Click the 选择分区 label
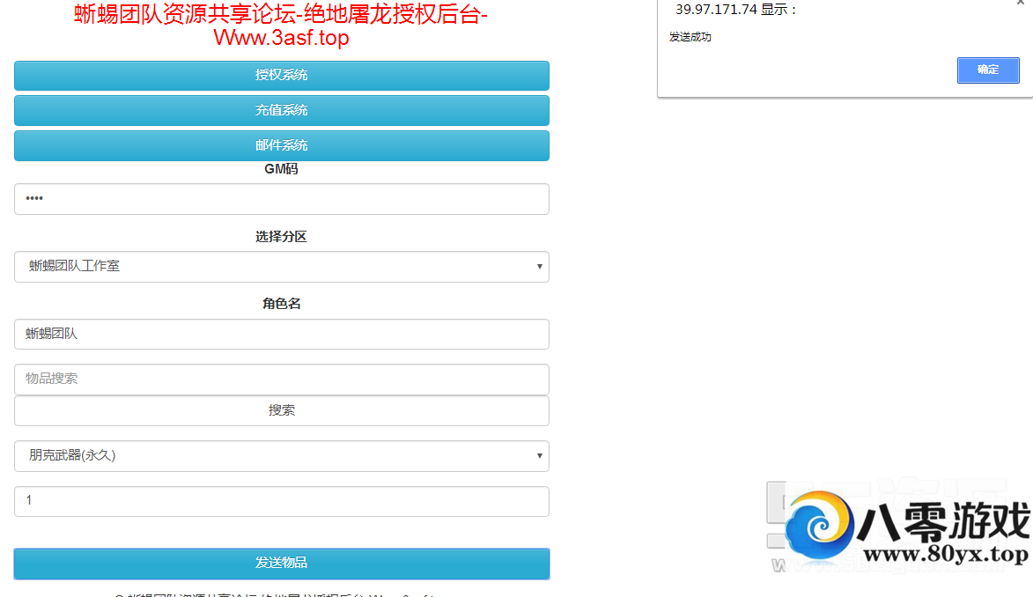Screen dimensions: 1033x597 coord(281,237)
